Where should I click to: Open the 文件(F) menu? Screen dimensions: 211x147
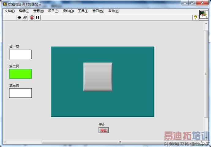(9, 11)
